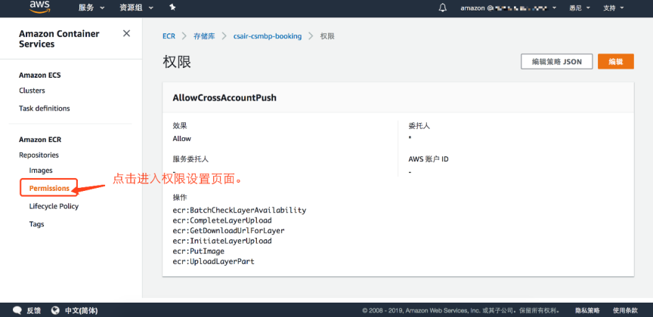Click the orange 编辑 button
Viewport: 653px width, 317px height.
tap(616, 62)
